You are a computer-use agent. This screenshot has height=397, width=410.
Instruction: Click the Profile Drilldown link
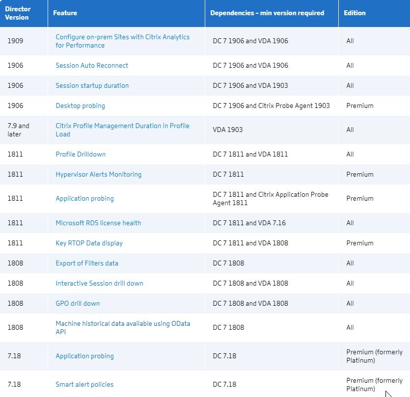(81, 154)
